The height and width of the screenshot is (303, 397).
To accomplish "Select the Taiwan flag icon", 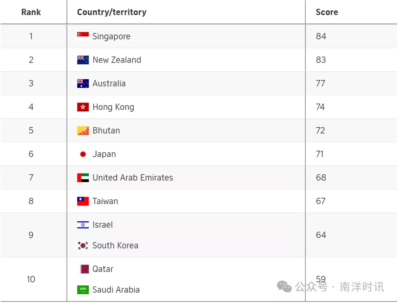I will (x=83, y=201).
